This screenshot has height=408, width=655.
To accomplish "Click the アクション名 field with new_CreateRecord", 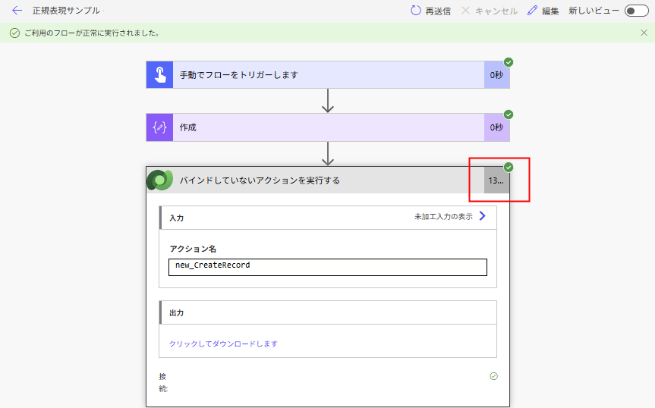I will click(327, 267).
